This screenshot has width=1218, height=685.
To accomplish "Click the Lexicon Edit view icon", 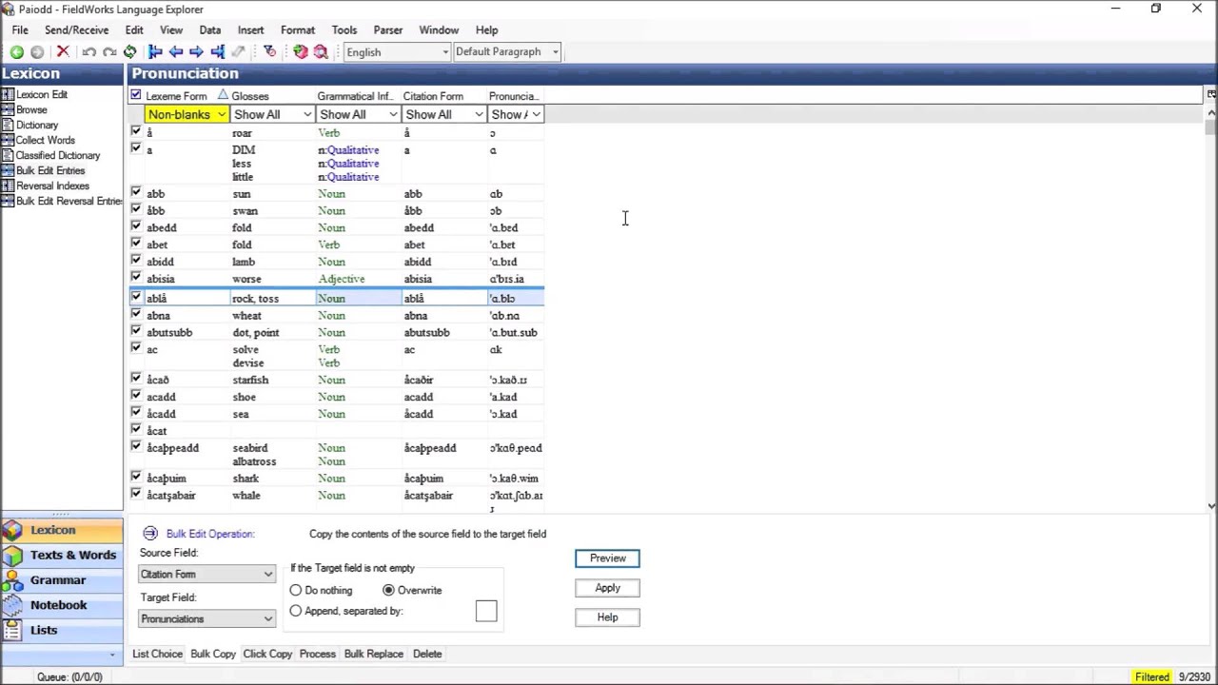I will pos(8,94).
